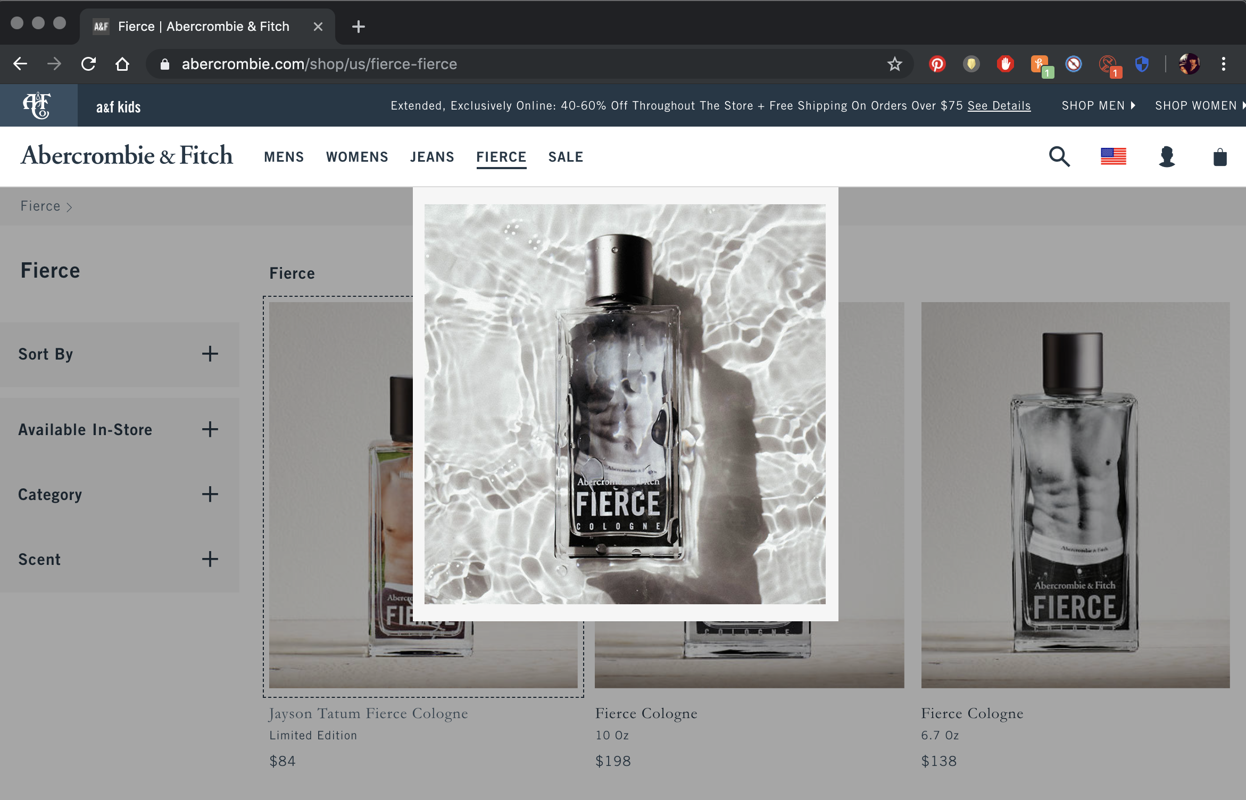The width and height of the screenshot is (1246, 800).
Task: Open the SHOP MEN link
Action: click(x=1098, y=105)
